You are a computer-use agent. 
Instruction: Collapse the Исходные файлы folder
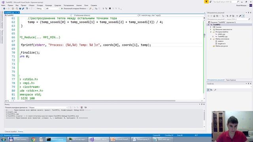pyautogui.click(x=211, y=32)
